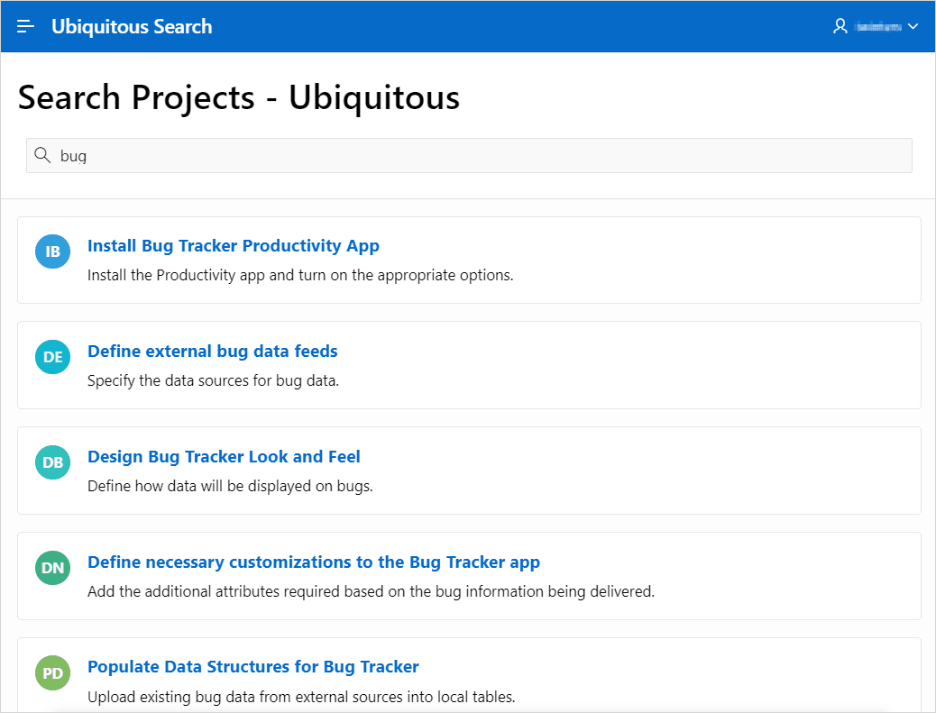Click the DN avatar icon
The image size is (936, 713).
tap(52, 568)
